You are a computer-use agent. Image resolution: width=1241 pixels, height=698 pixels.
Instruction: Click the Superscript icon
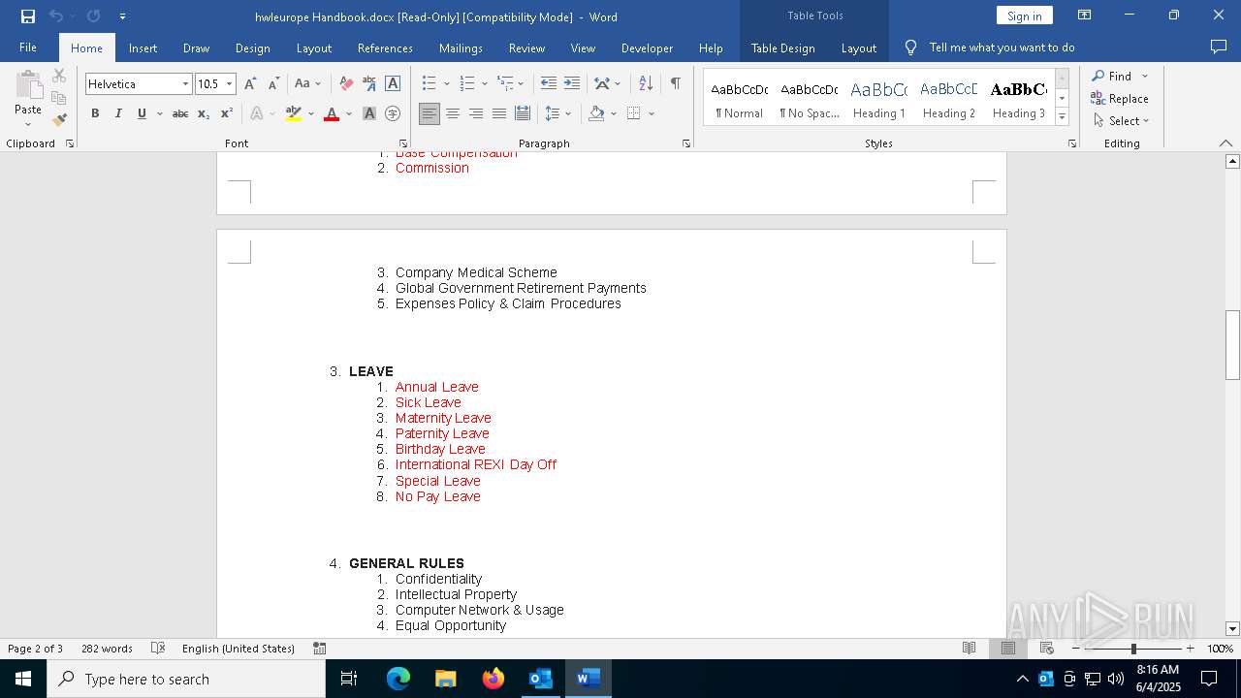(x=226, y=113)
